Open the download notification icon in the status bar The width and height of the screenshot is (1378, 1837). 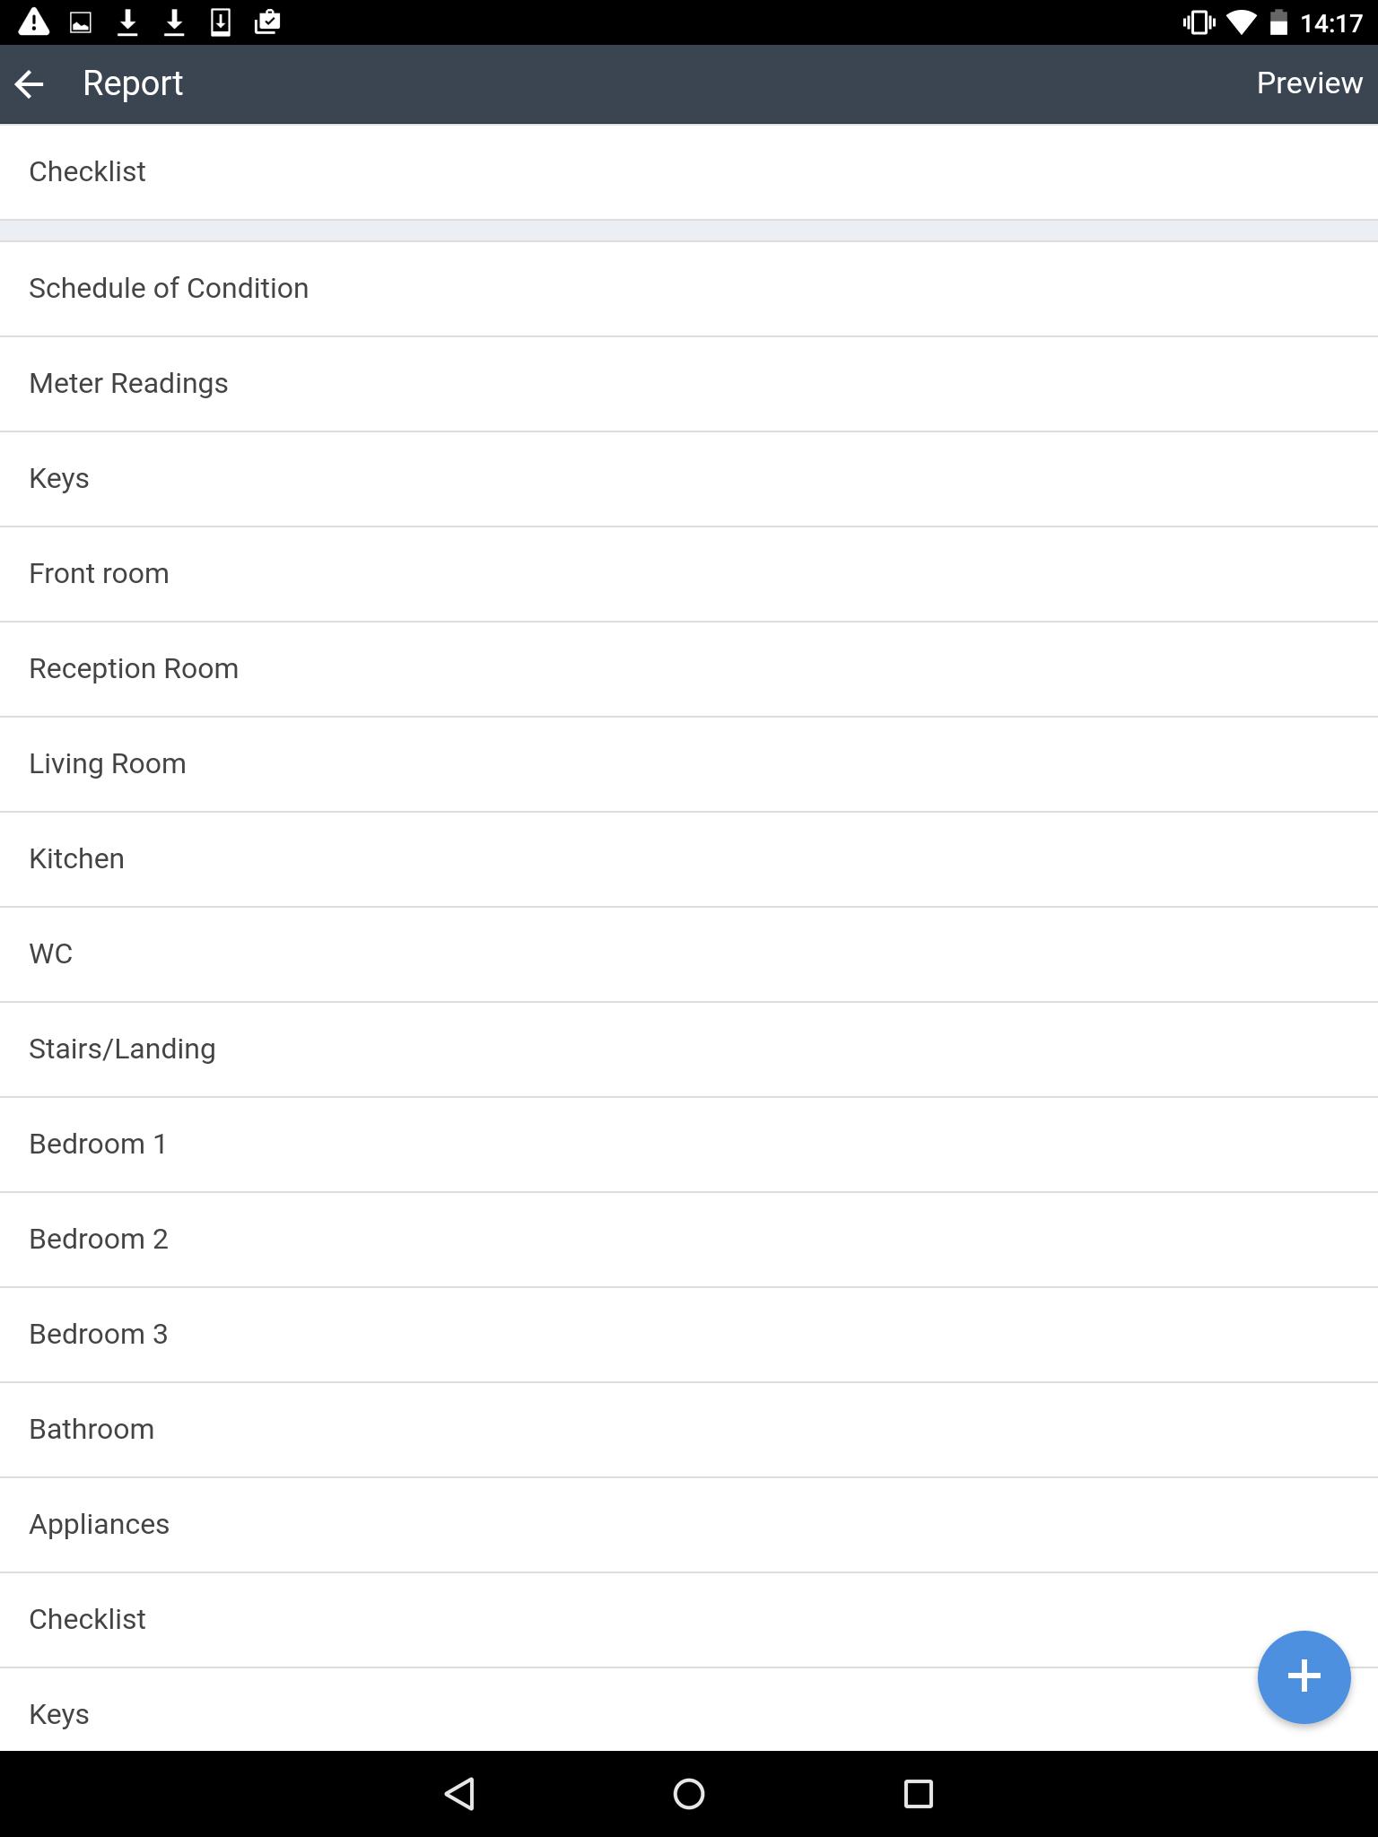[x=128, y=22]
